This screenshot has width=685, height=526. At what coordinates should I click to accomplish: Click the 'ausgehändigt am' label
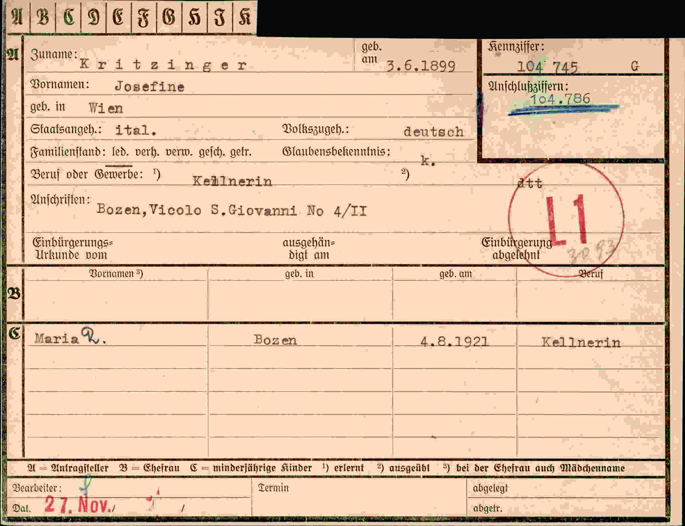tap(309, 249)
